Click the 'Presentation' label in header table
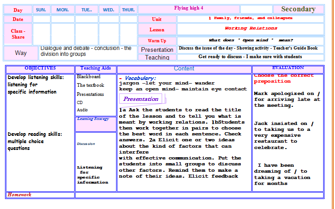335x209 pixels. [157, 50]
